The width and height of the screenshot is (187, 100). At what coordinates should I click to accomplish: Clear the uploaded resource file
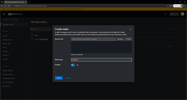tap(129, 39)
